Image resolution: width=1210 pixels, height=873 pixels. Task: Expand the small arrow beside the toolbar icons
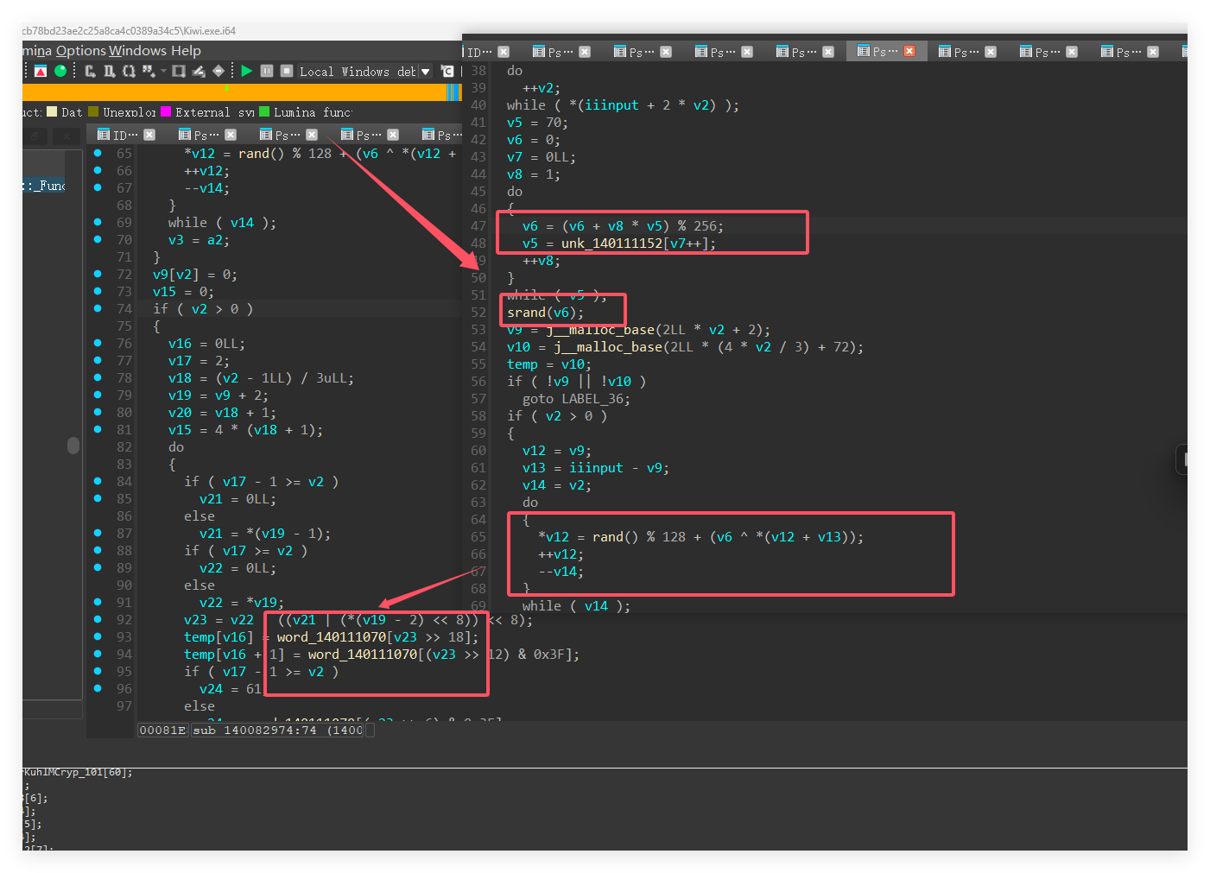(163, 71)
